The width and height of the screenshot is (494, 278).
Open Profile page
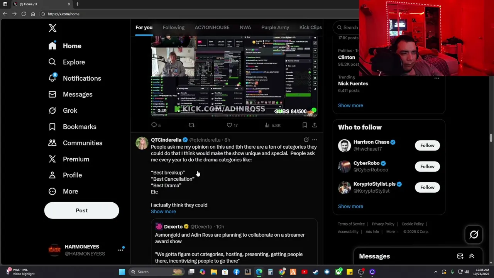[x=65, y=175]
